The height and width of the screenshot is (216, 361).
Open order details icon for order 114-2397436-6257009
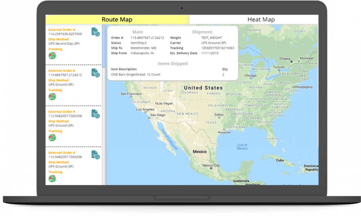click(x=95, y=32)
